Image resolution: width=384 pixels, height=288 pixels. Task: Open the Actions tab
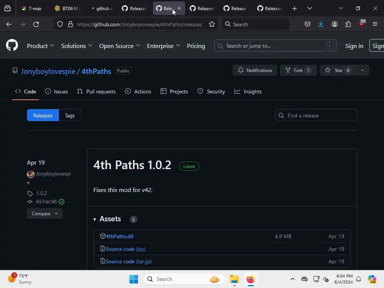(138, 91)
